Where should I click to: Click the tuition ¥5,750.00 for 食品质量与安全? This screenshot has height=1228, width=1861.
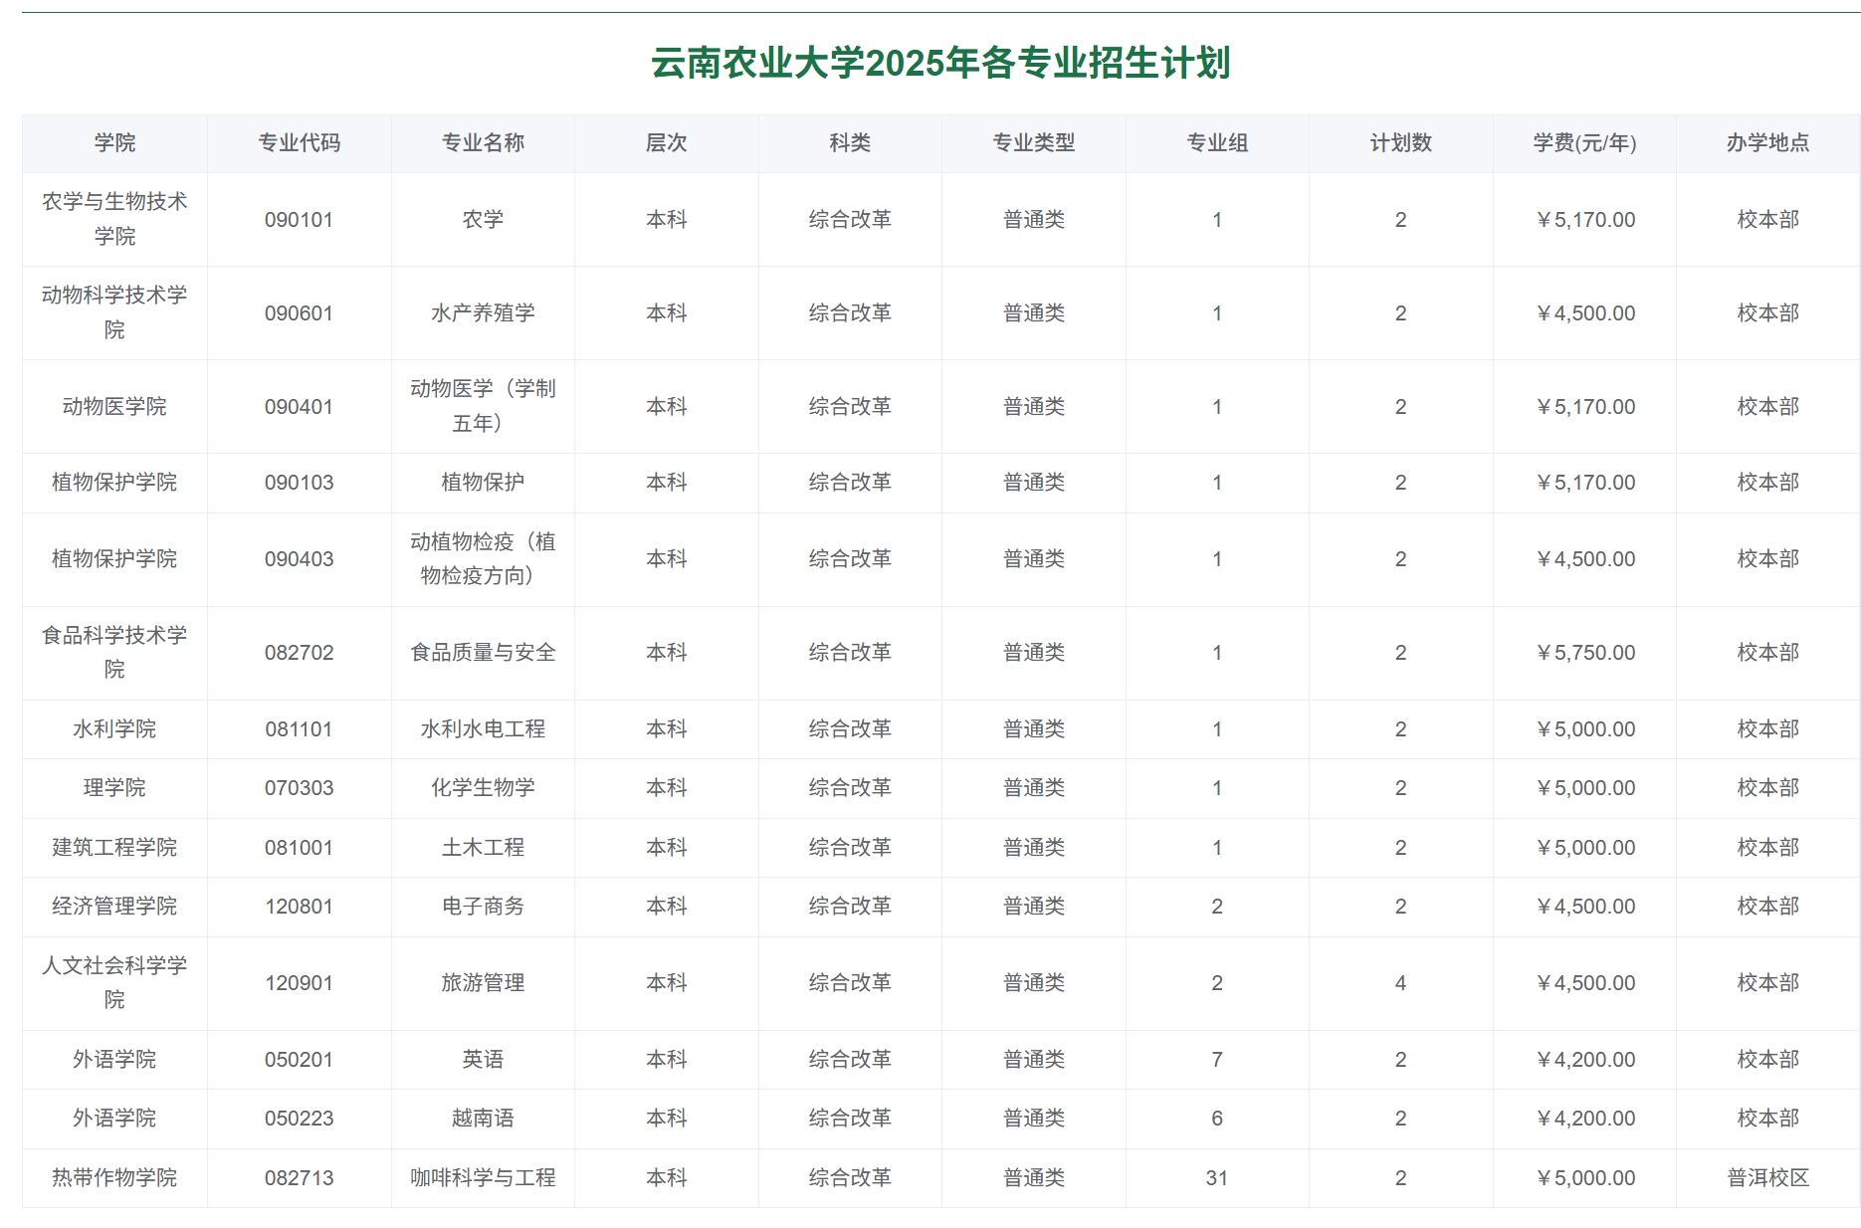[1583, 652]
